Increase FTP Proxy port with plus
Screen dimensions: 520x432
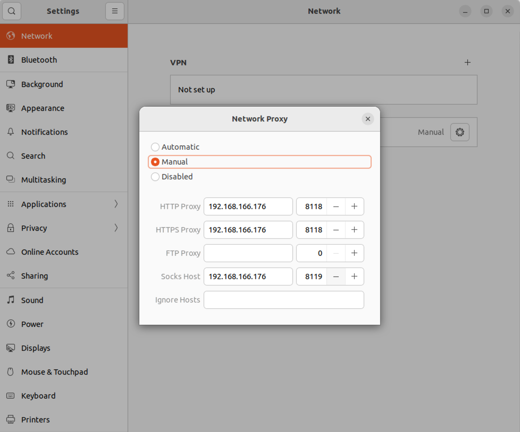354,253
